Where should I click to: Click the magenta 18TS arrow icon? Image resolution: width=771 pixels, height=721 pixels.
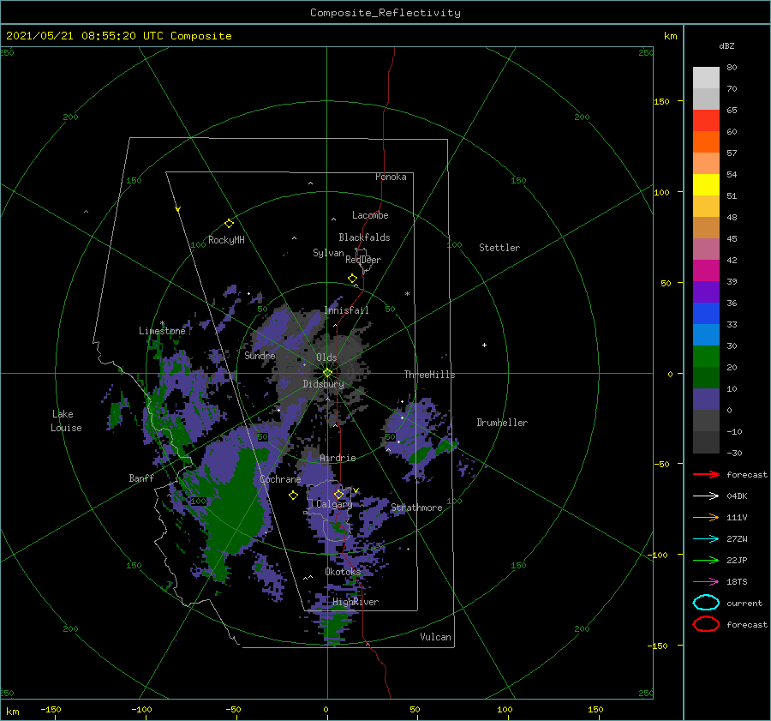(706, 582)
